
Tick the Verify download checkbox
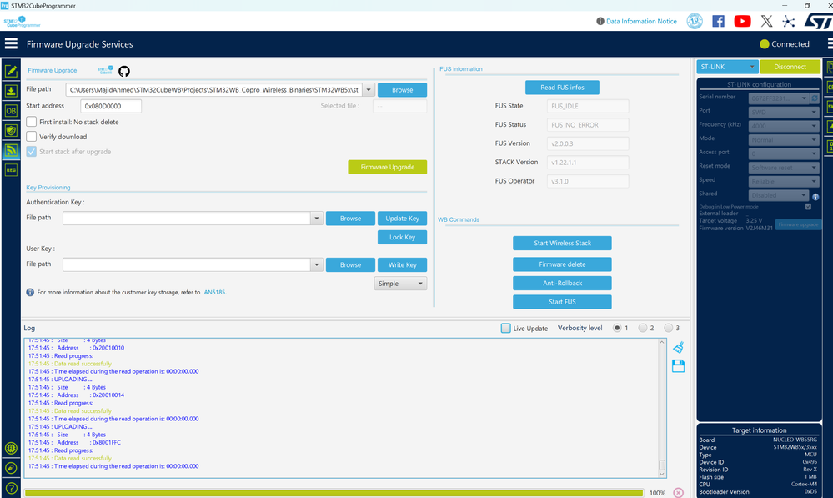[x=32, y=137]
